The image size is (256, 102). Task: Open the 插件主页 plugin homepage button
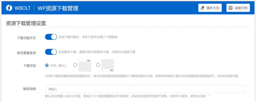pos(210,8)
